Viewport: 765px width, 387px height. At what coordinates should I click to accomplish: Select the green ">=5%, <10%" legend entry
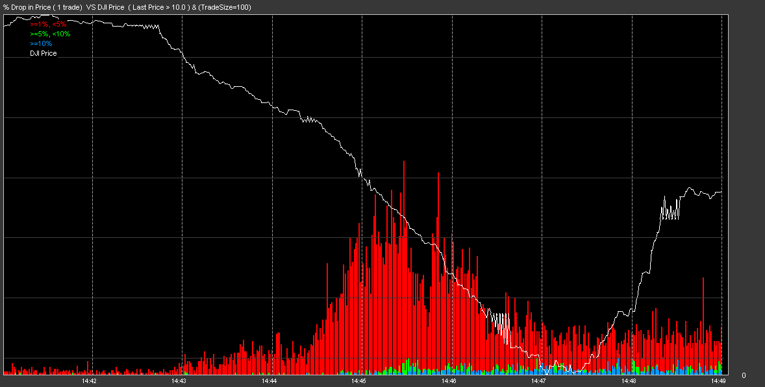click(50, 34)
